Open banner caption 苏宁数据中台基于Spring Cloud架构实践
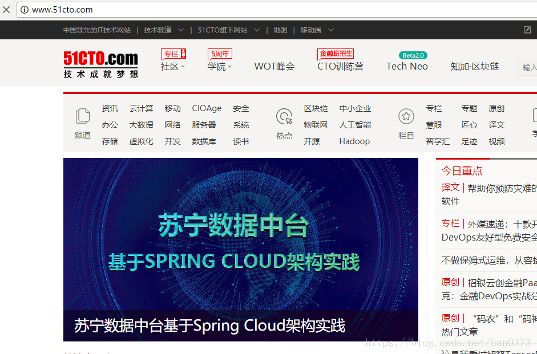Image resolution: width=537 pixels, height=354 pixels. pos(209,325)
